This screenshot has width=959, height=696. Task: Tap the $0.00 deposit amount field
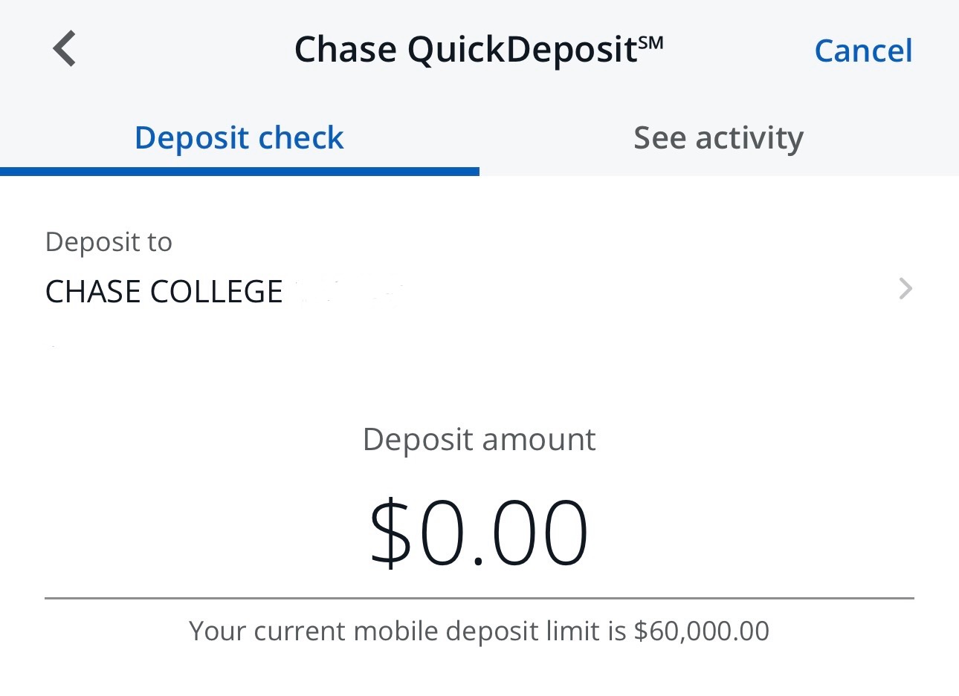(x=479, y=533)
